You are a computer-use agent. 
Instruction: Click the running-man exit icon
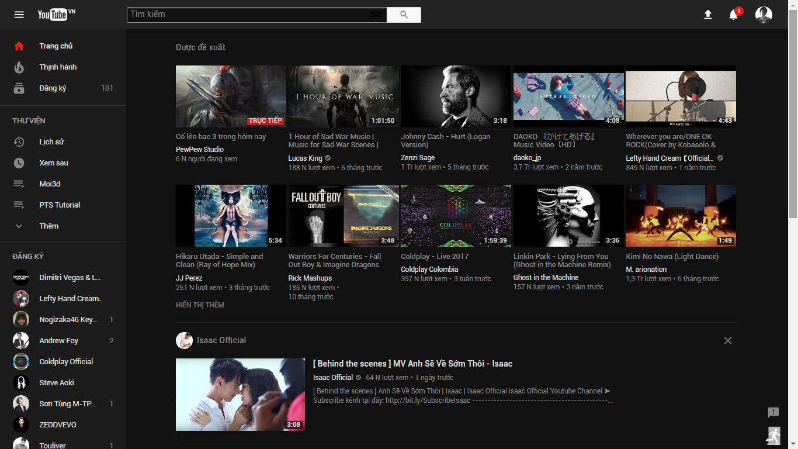coord(773,436)
